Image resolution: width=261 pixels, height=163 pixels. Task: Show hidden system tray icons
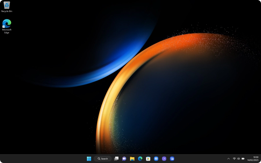tap(228, 159)
